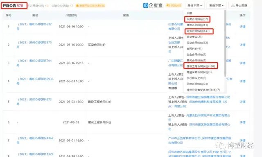
Task: View 详情 for row 1
Action: 242,27
